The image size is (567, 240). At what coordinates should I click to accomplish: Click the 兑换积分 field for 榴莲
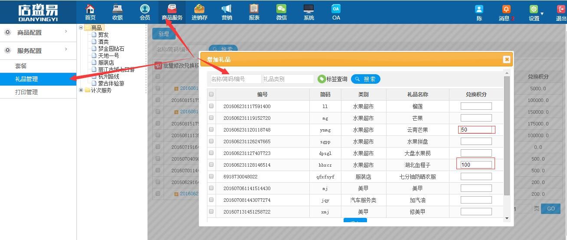pyautogui.click(x=476, y=106)
